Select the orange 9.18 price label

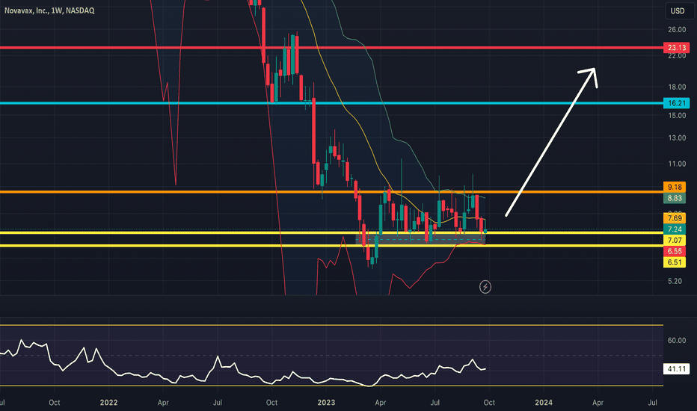(x=675, y=187)
